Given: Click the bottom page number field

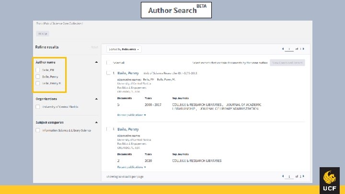Looking at the screenshot, I should tap(289, 176).
